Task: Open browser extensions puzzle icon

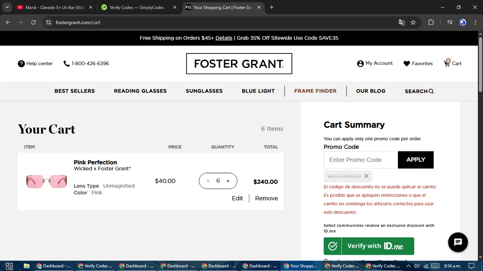Action: (431, 22)
